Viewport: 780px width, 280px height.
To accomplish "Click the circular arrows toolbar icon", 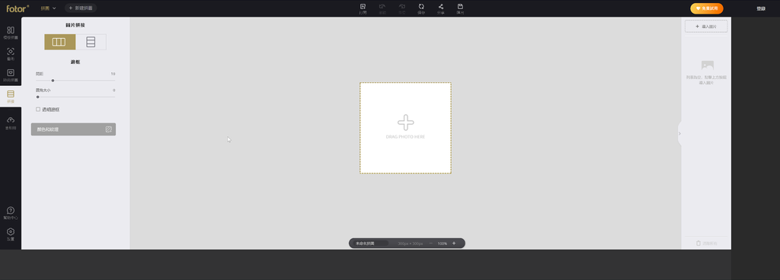I will point(421,8).
